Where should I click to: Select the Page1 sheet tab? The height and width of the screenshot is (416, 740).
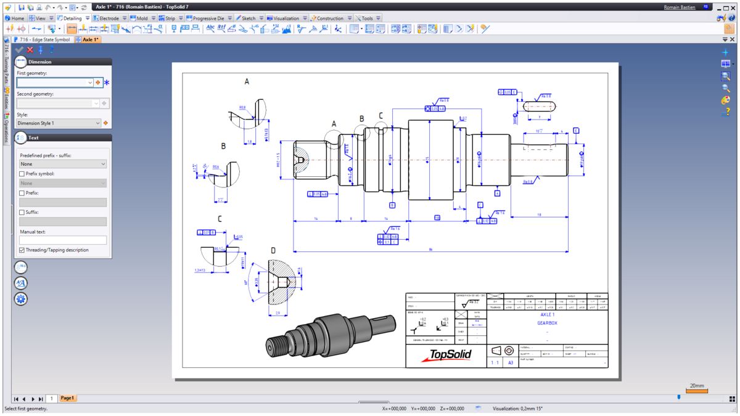[x=67, y=398]
